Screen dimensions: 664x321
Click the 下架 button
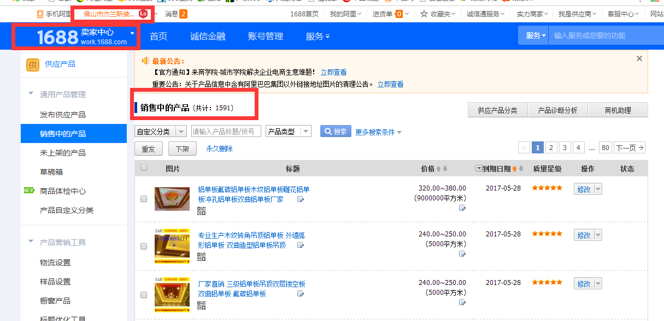click(x=182, y=148)
